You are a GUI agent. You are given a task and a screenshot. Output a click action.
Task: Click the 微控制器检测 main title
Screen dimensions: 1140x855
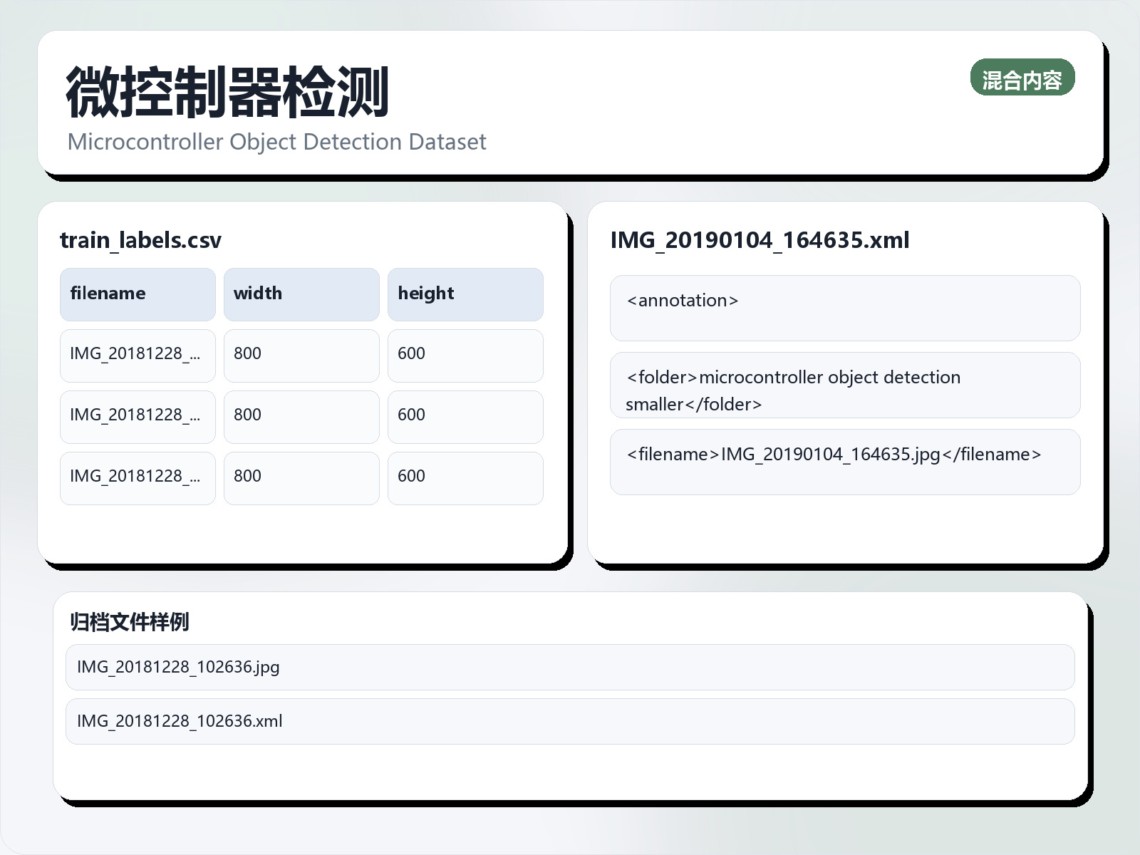click(227, 92)
